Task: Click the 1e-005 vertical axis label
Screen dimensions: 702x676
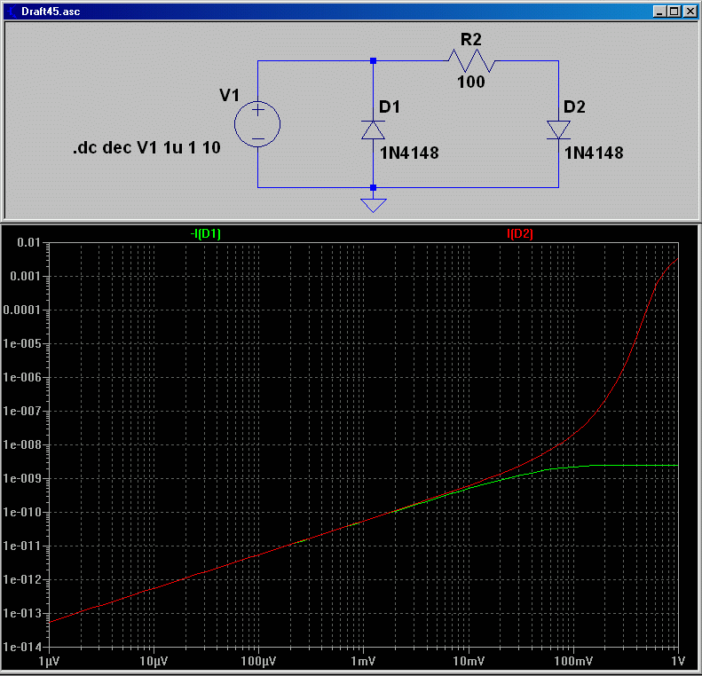Action: click(22, 343)
